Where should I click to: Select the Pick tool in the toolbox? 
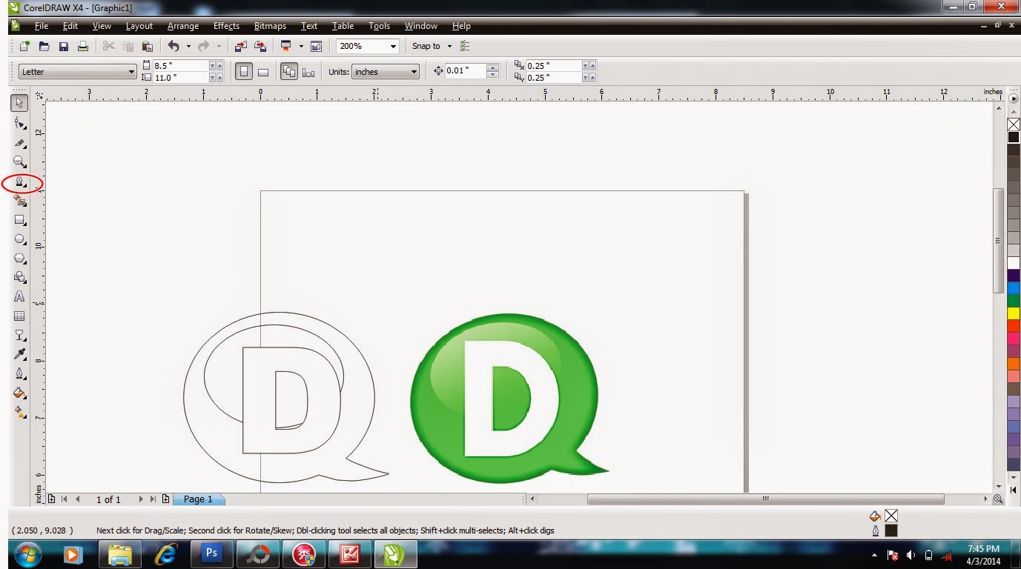[20, 103]
